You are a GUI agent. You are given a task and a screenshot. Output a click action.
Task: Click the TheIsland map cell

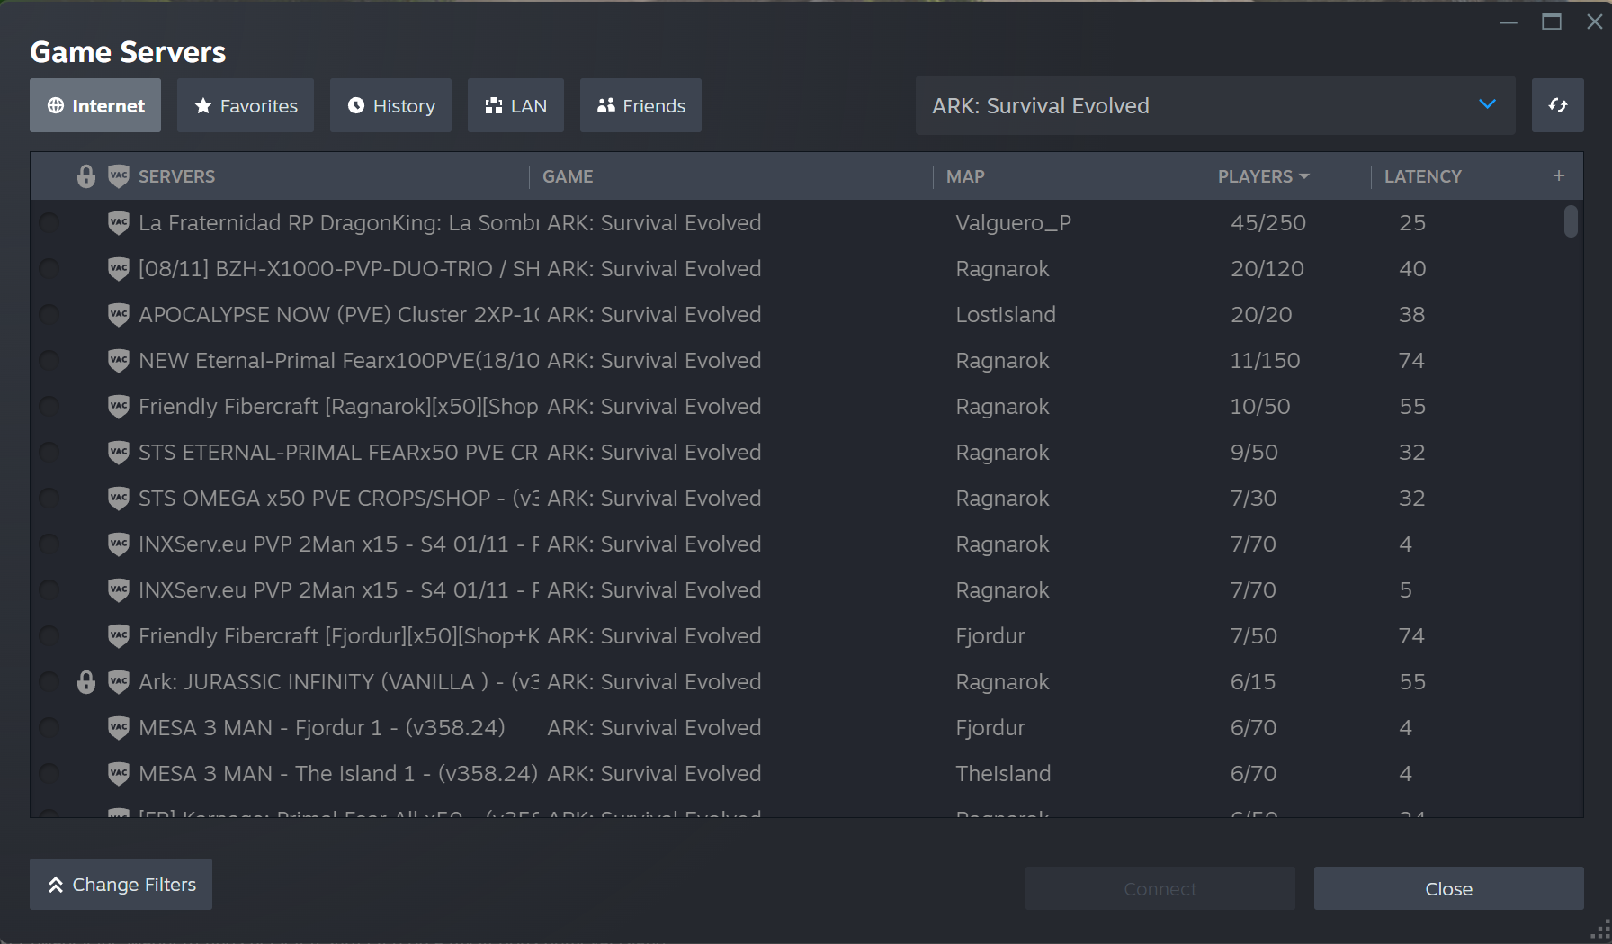tap(1003, 773)
